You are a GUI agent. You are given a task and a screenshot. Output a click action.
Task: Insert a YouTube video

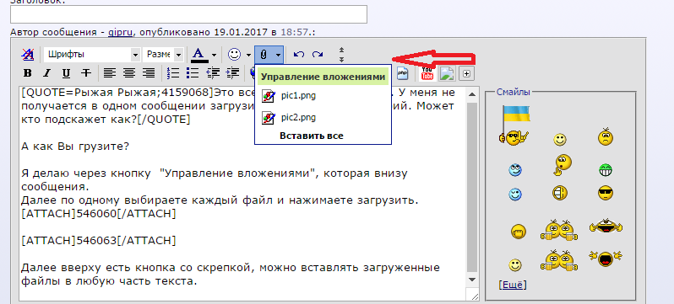[x=427, y=73]
